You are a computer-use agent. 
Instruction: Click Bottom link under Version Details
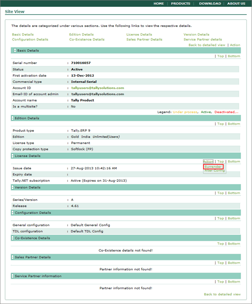pyautogui.click(x=234, y=193)
